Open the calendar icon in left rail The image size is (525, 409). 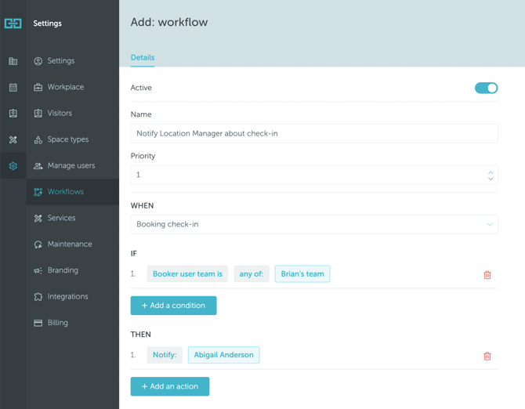click(x=13, y=88)
